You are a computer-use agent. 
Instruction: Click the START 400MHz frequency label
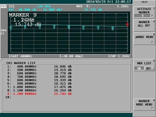(21, 56)
